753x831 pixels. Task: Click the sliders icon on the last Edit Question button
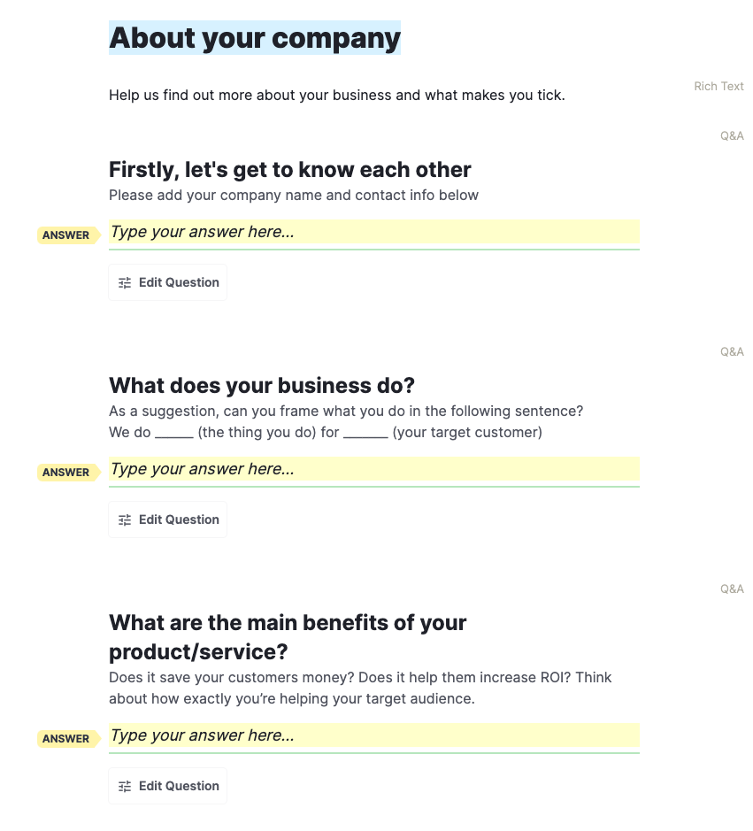pyautogui.click(x=124, y=786)
